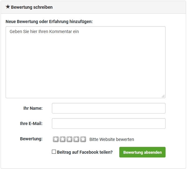The image size is (187, 169).
Task: Click the 'Ihre E-Mail:' label
Action: pos(31,123)
